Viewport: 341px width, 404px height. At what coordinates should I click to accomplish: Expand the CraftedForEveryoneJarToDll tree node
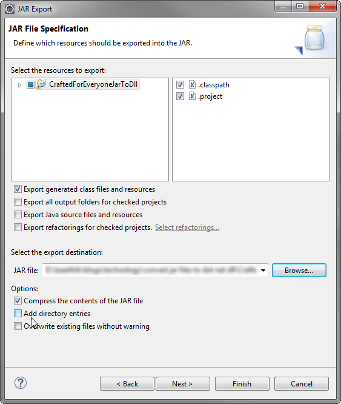[x=19, y=85]
